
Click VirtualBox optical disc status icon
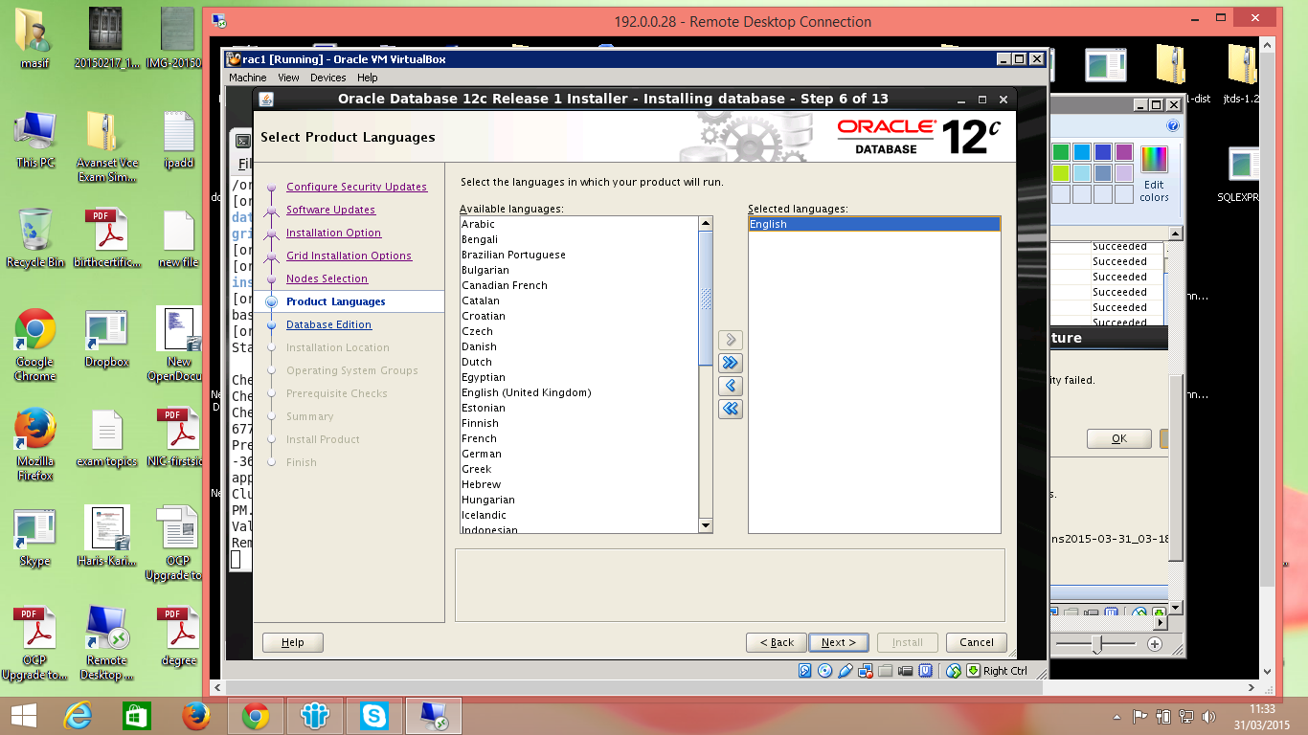coord(825,671)
